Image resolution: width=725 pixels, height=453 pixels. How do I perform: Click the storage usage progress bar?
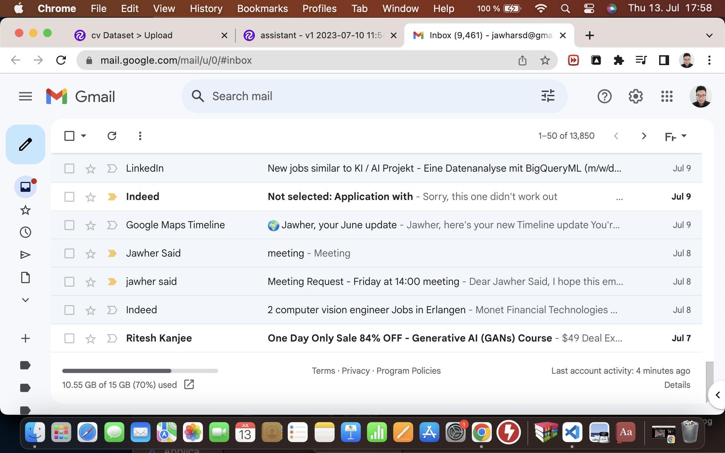pyautogui.click(x=140, y=371)
